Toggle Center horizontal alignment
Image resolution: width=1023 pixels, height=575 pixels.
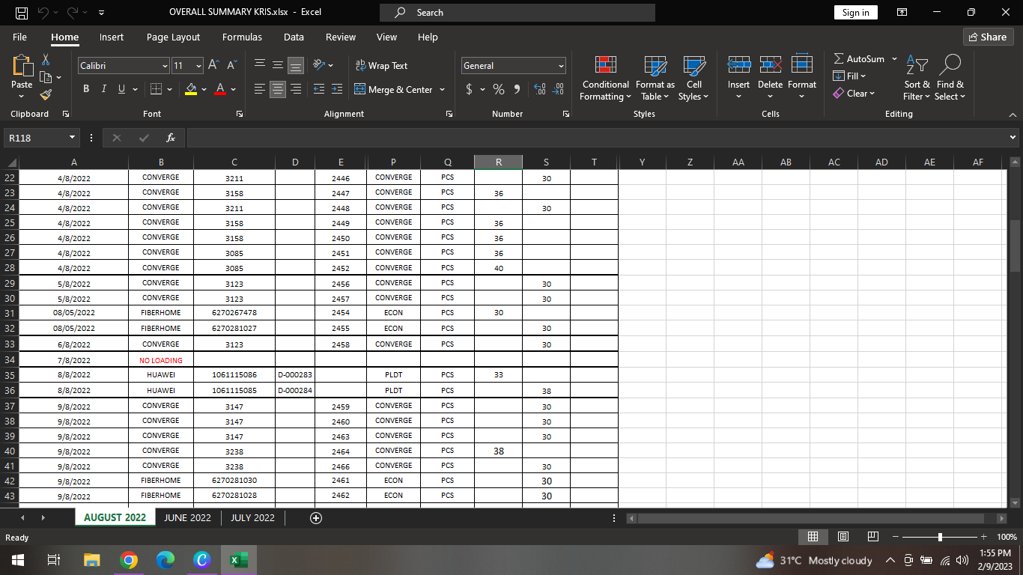(278, 90)
